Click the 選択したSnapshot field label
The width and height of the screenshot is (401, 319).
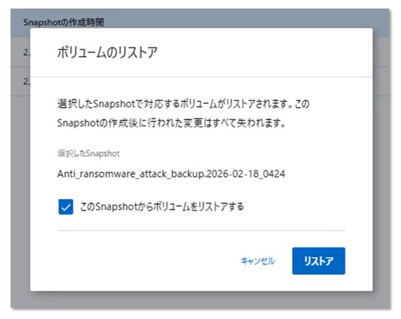click(x=87, y=153)
